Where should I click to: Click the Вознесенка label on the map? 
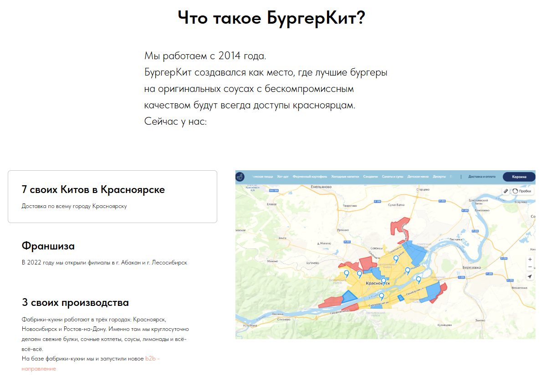pyautogui.click(x=519, y=288)
